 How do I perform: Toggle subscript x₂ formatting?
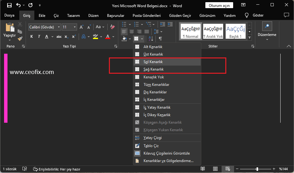point(66,37)
